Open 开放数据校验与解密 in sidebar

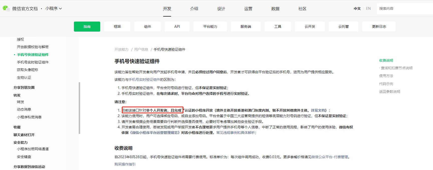tap(33, 47)
